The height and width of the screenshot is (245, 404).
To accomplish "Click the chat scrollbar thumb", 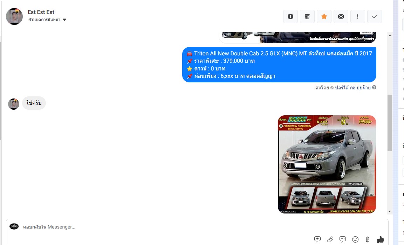I will click(390, 123).
